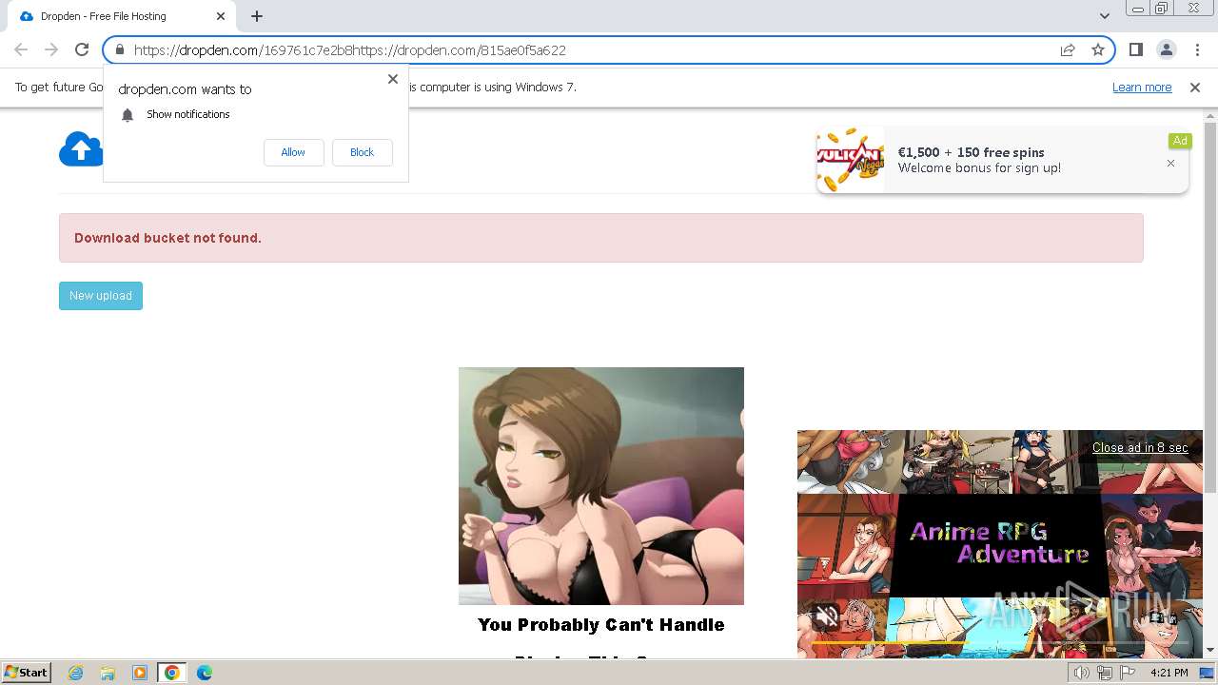The width and height of the screenshot is (1218, 685).
Task: Open the Action Center flag icon
Action: point(1128,673)
